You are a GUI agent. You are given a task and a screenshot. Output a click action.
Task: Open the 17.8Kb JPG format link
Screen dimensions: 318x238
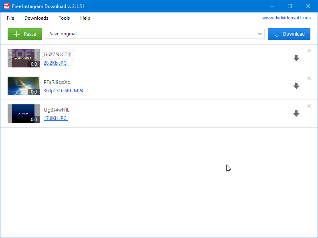pyautogui.click(x=56, y=118)
